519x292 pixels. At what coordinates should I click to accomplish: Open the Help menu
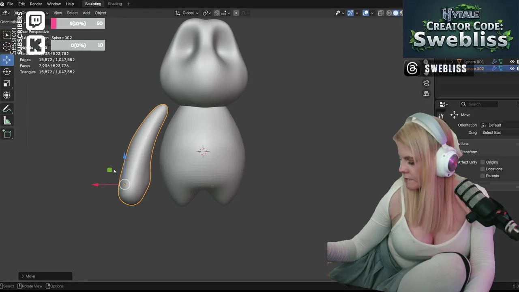point(70,4)
